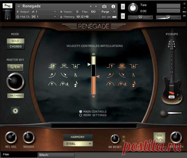Go to previous instrument with left arrow
Image resolution: width=187 pixels, height=158 pixels.
click(91, 6)
